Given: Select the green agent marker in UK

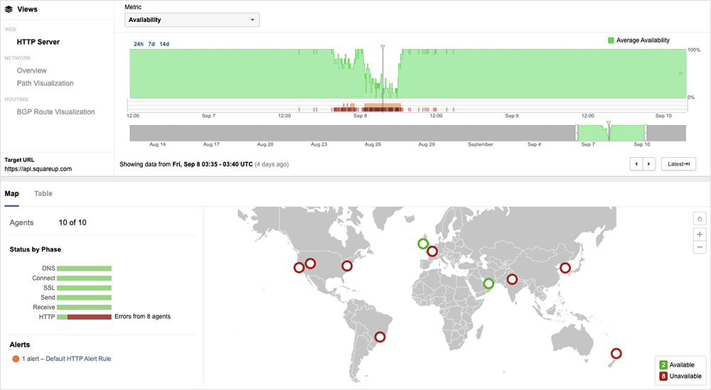Looking at the screenshot, I should click(x=423, y=244).
